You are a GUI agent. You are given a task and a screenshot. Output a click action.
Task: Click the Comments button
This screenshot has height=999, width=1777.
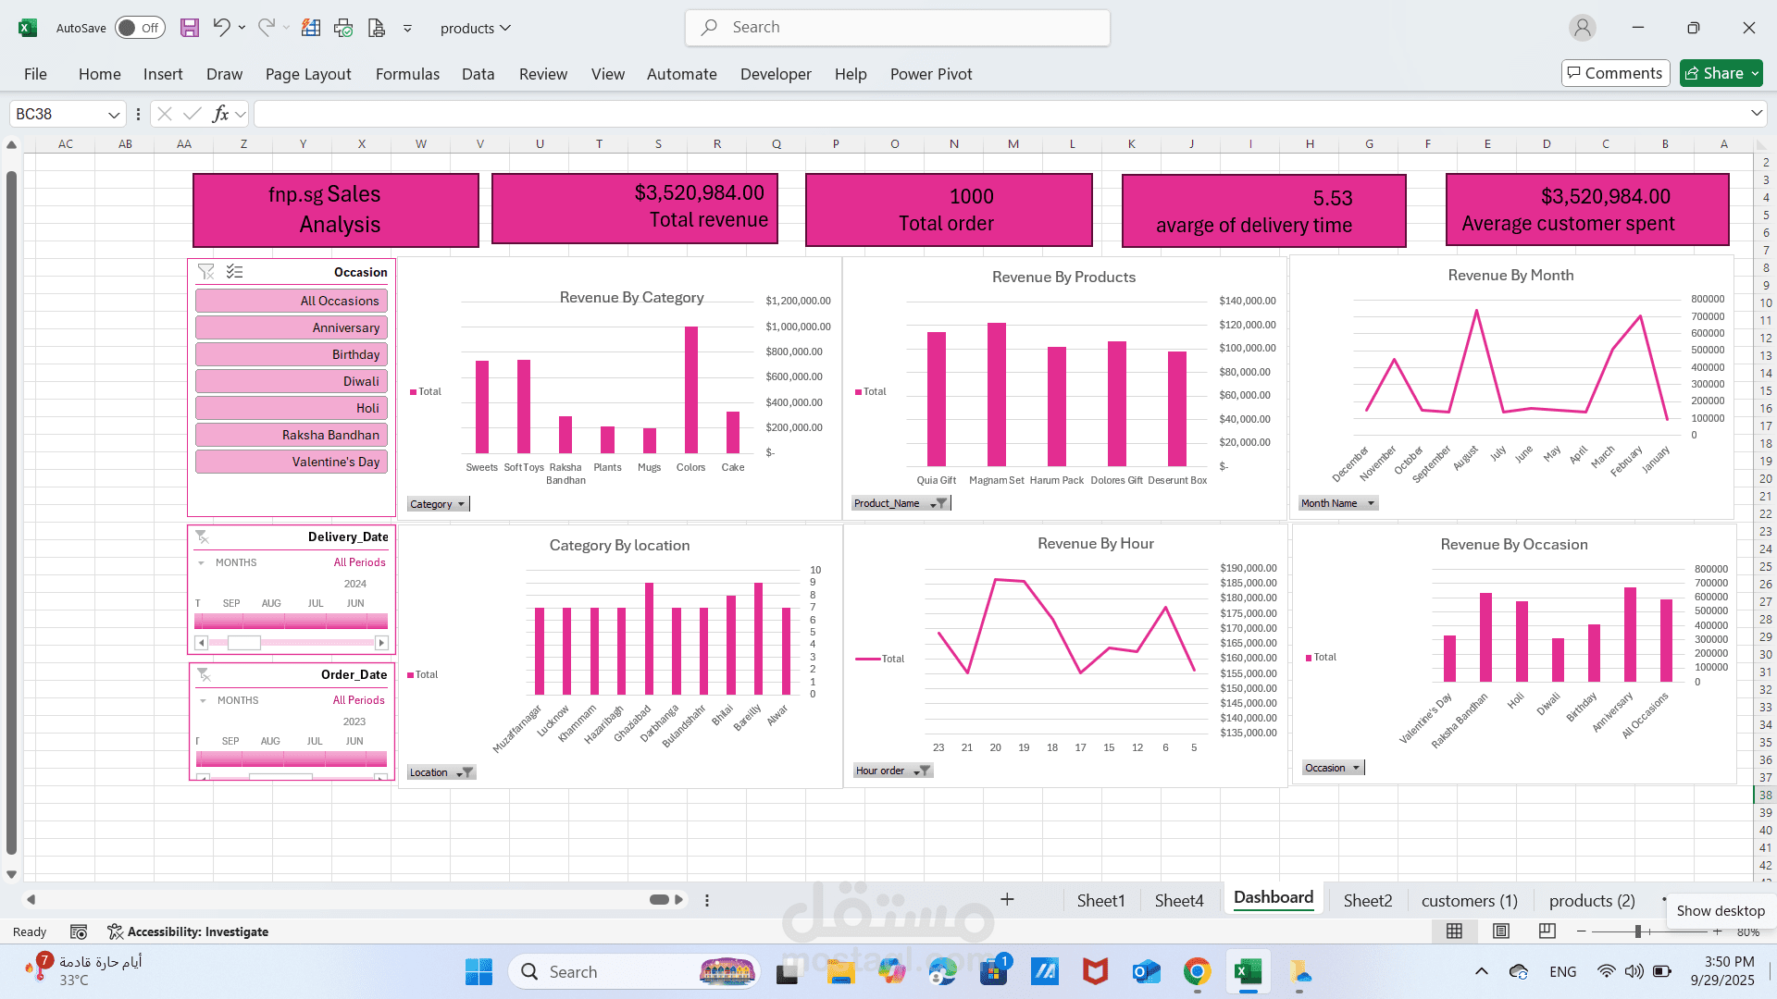point(1615,73)
